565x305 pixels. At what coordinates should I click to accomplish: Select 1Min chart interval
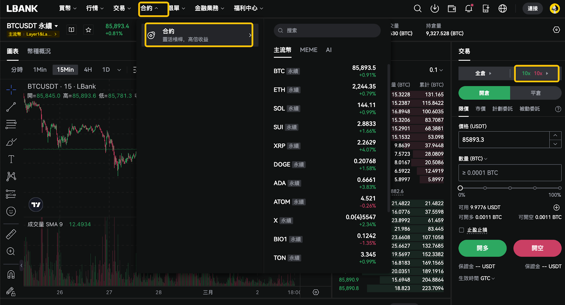tap(40, 70)
